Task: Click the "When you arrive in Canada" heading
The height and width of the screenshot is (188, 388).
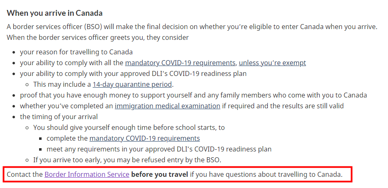Action: tap(54, 13)
